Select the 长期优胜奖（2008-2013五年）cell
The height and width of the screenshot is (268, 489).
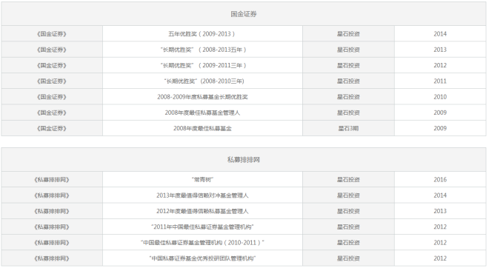pos(202,50)
